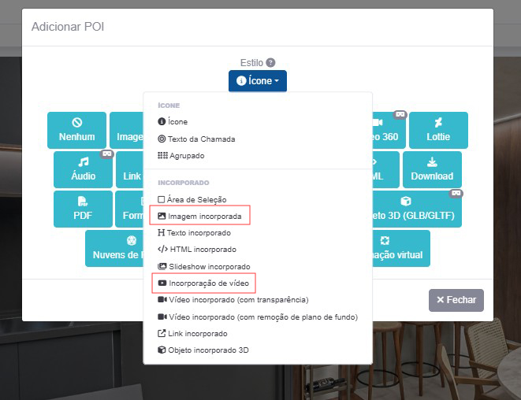The width and height of the screenshot is (521, 400).
Task: Click the help icon next to Estilo
Action: point(270,63)
